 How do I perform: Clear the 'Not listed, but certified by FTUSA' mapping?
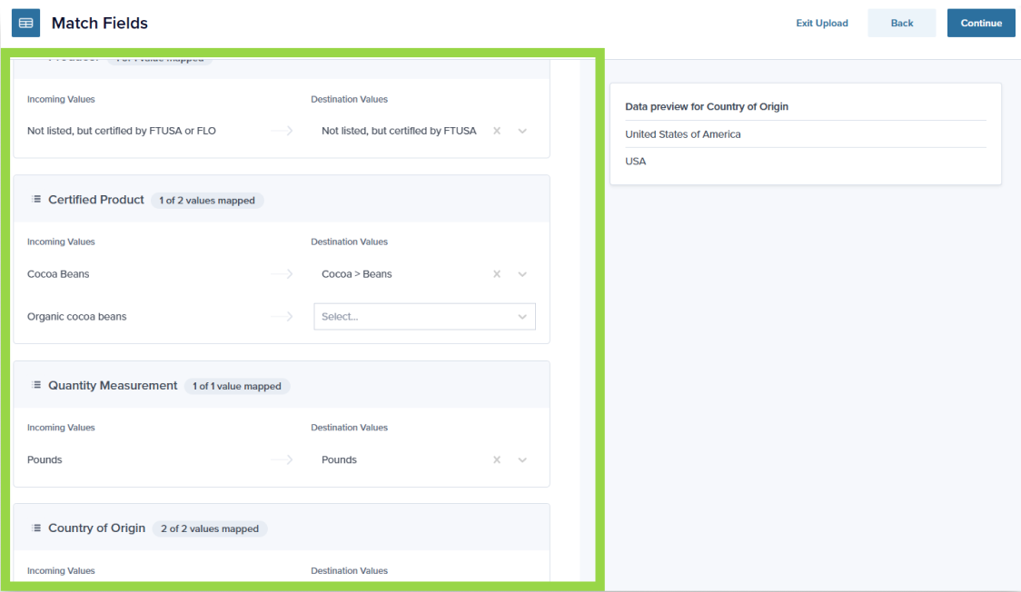coord(497,131)
